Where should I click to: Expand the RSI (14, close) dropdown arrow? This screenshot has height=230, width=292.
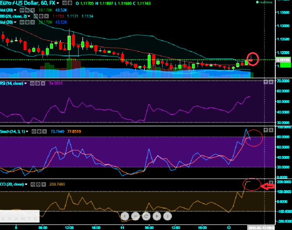coord(25,83)
